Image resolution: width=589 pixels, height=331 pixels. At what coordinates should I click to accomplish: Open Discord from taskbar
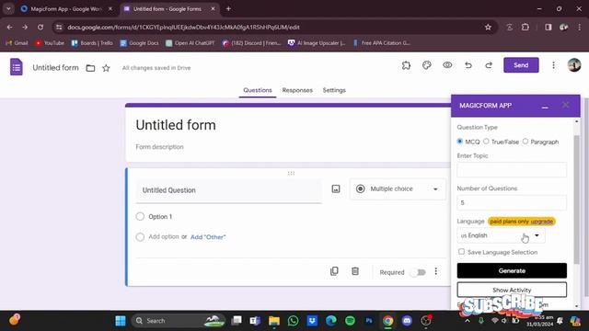pyautogui.click(x=407, y=321)
